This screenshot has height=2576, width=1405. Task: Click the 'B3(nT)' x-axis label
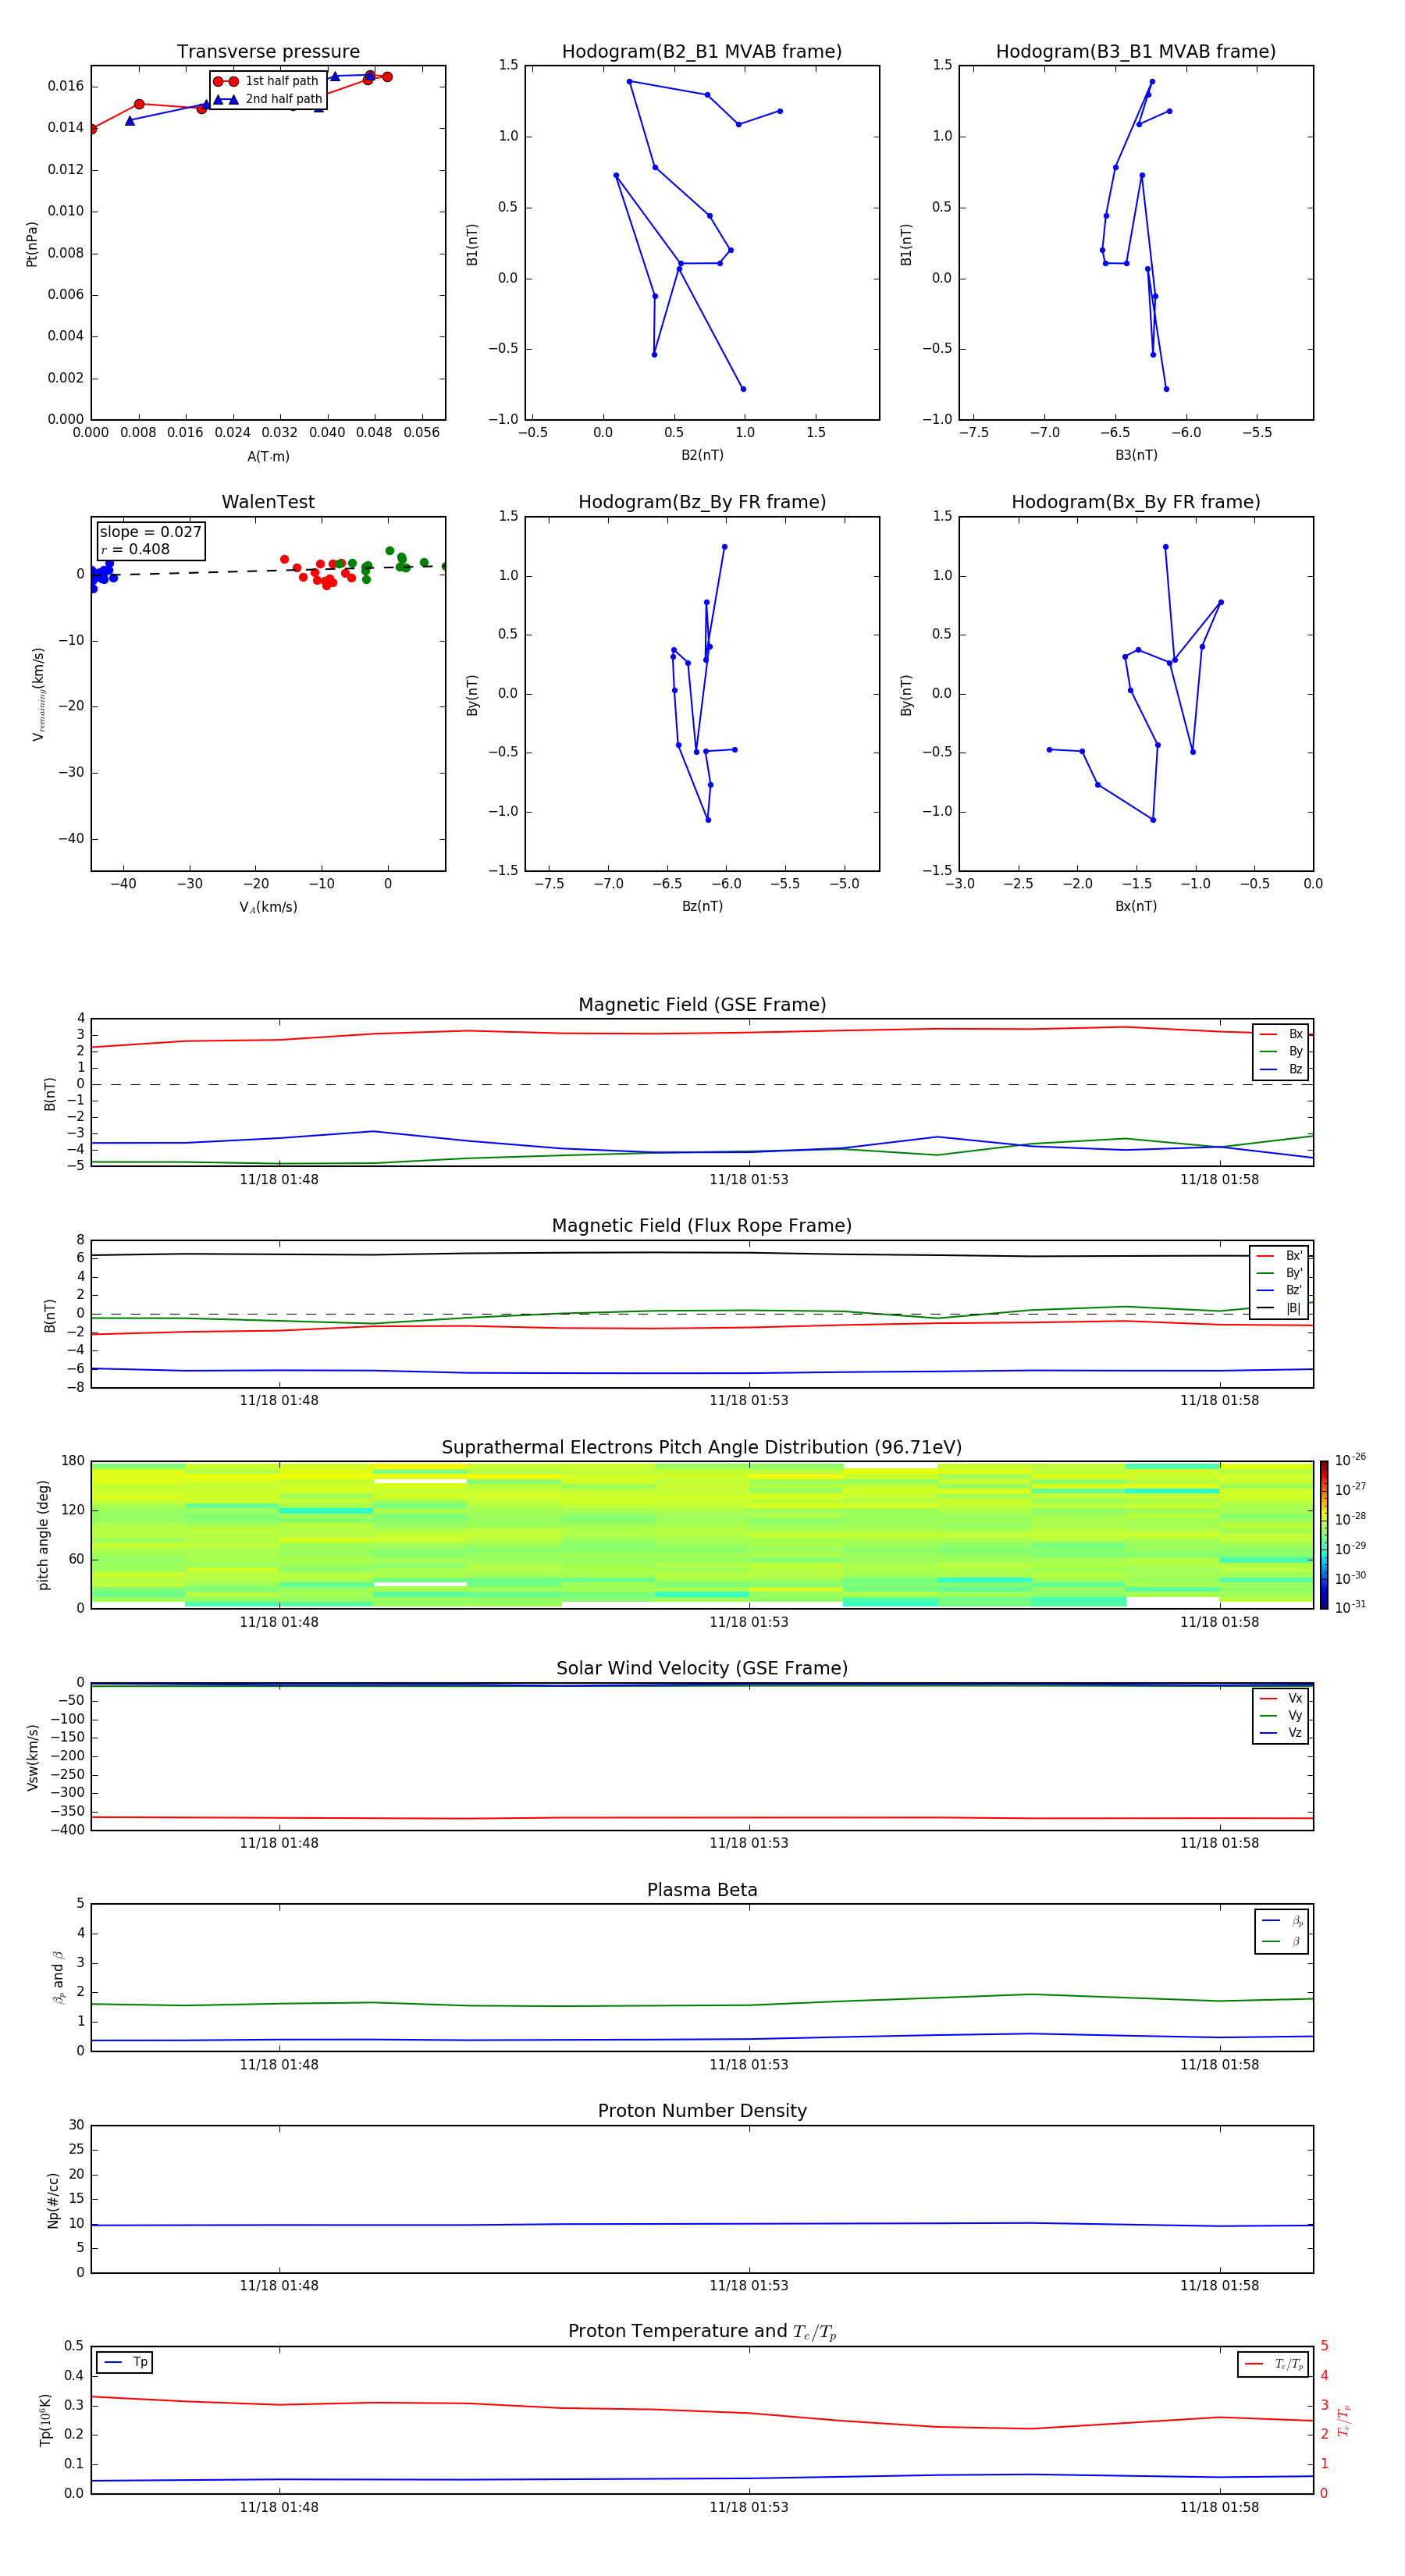coord(1136,455)
